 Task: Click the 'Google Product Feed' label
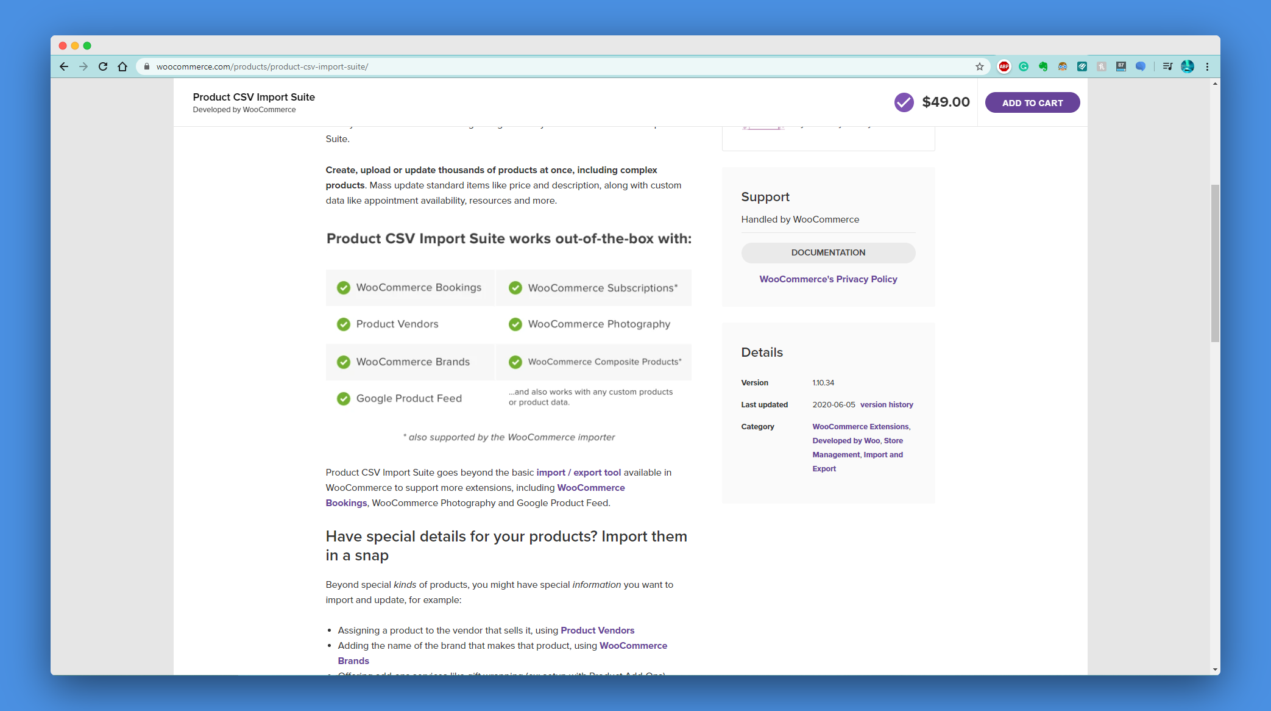click(x=409, y=398)
